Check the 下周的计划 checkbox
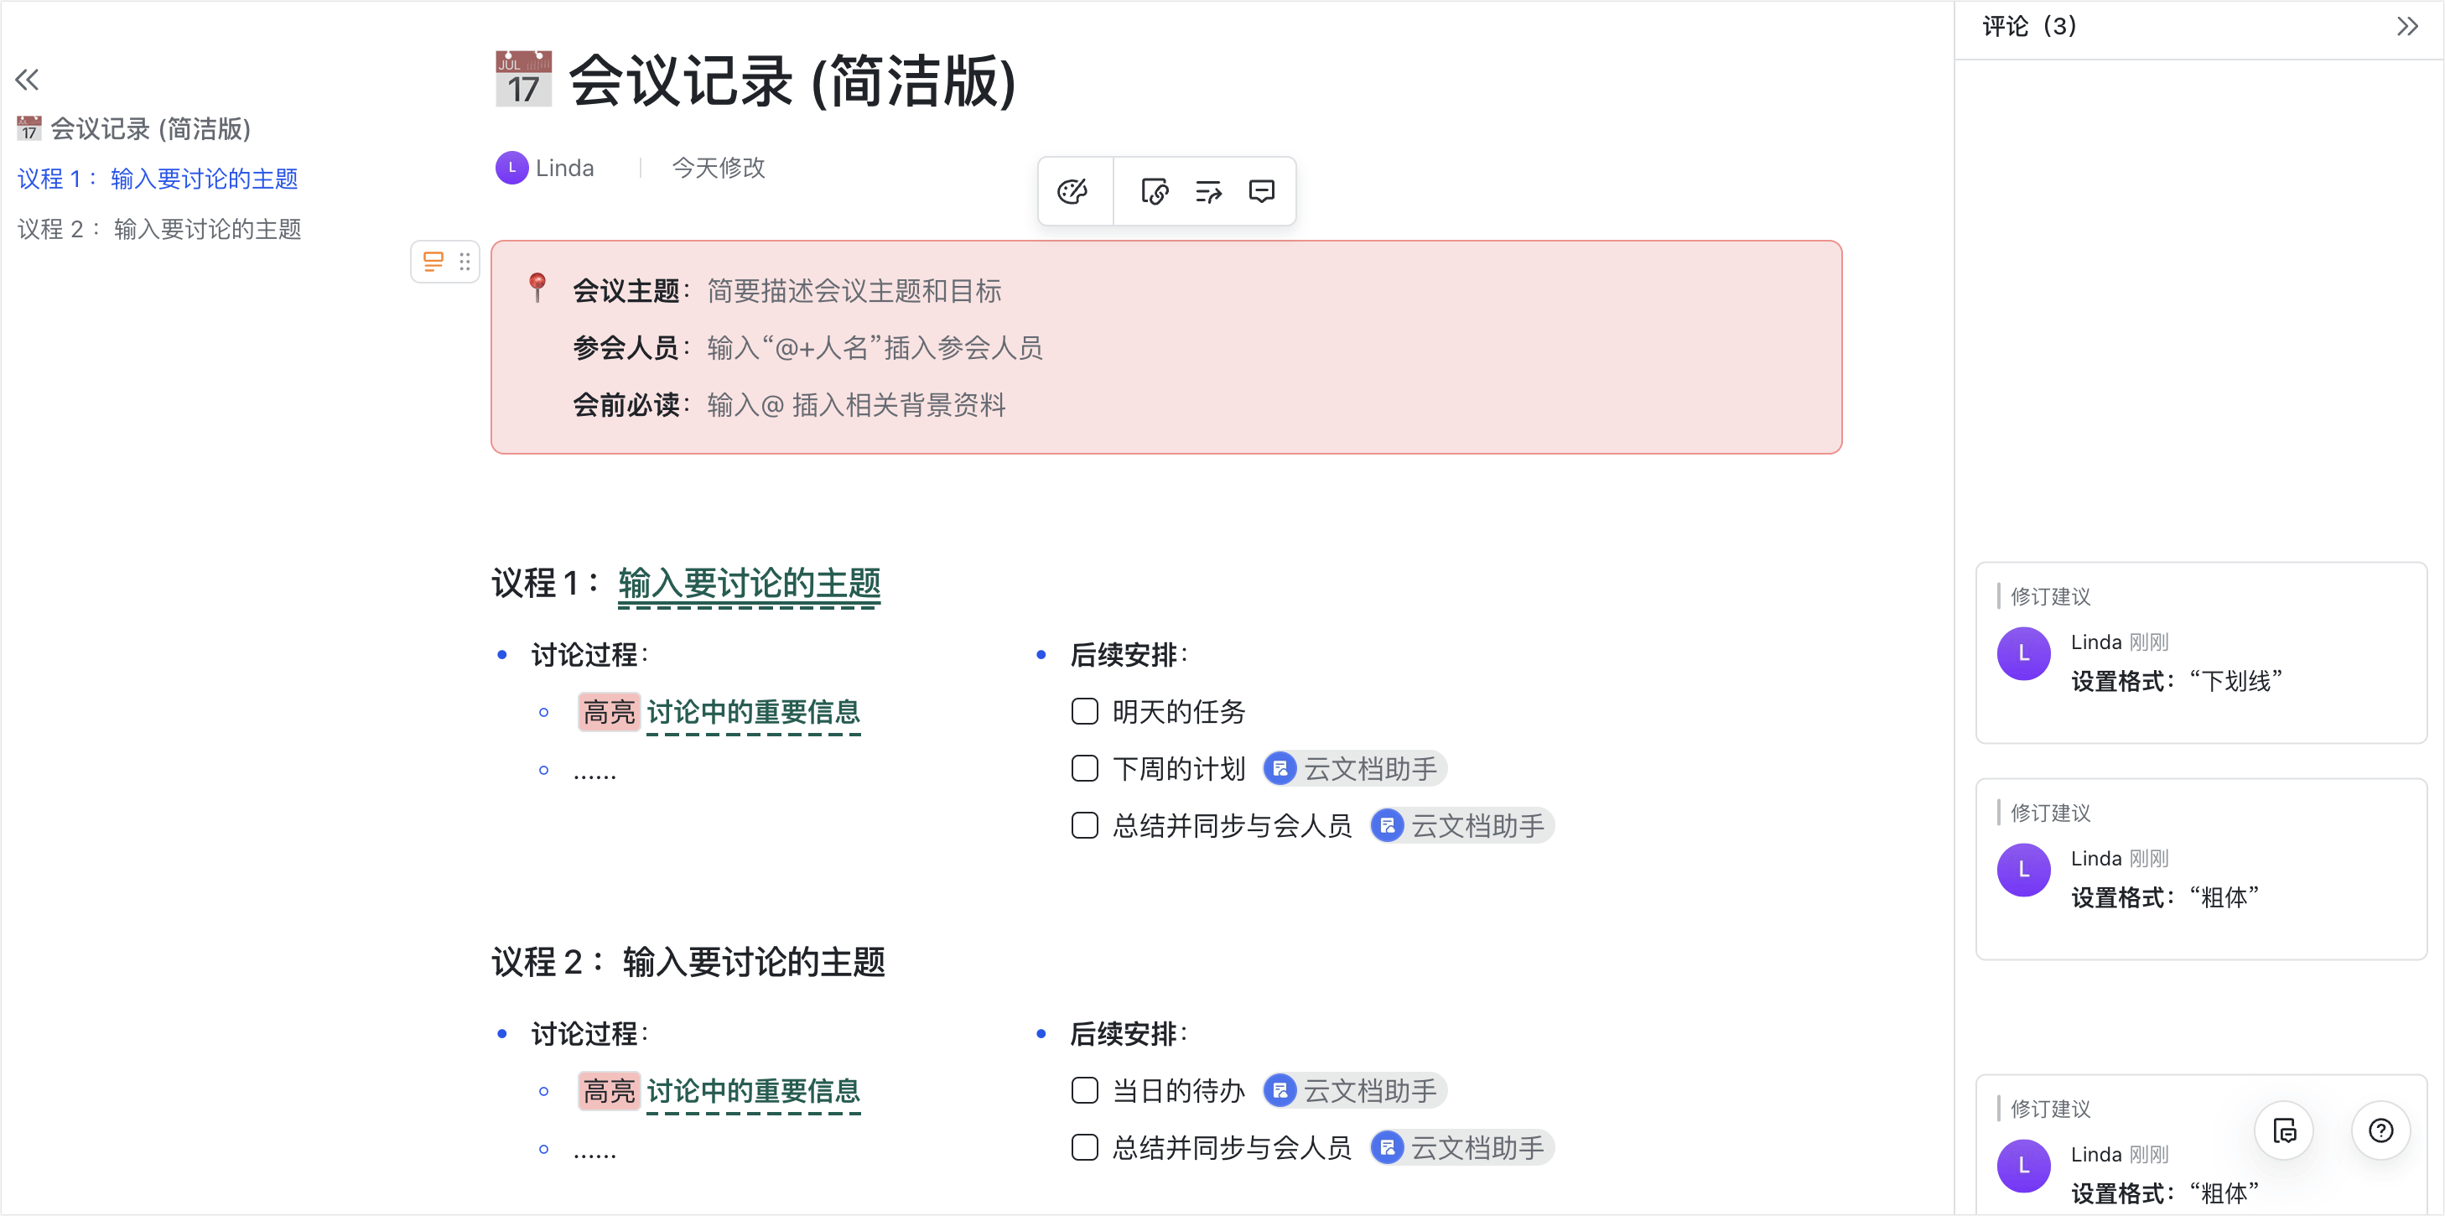 coord(1084,768)
